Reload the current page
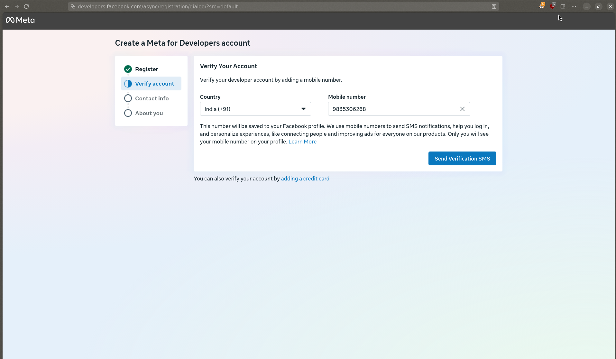 coord(26,6)
